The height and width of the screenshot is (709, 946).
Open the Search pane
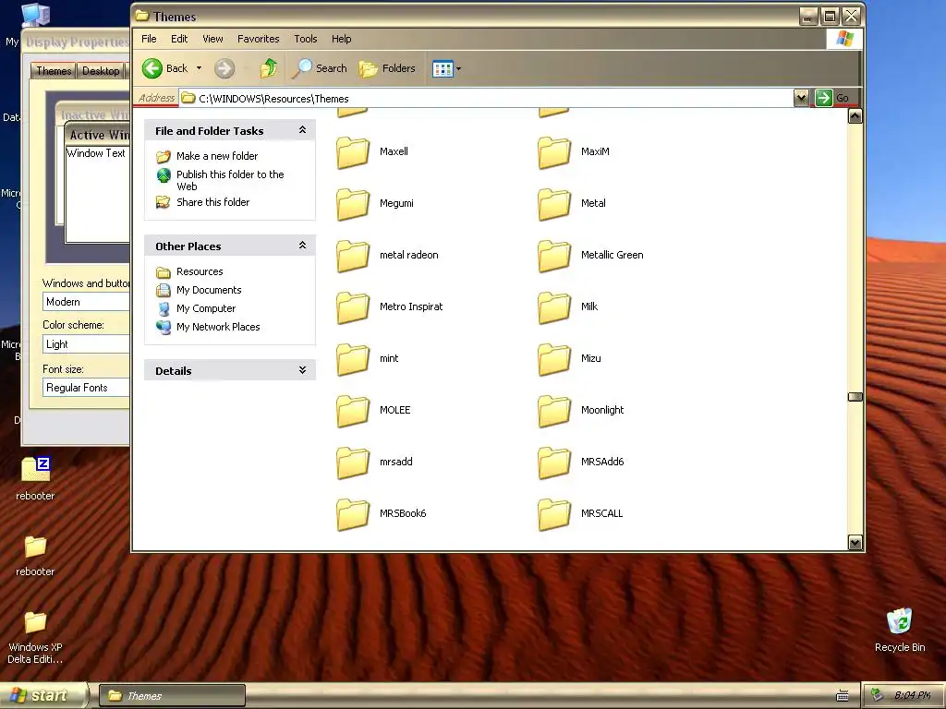320,68
